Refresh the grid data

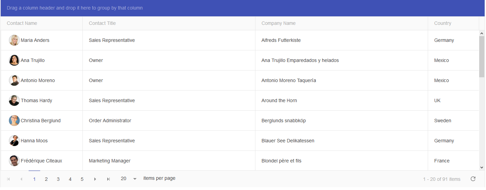(x=473, y=179)
